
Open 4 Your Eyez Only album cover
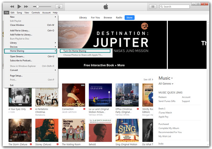pyautogui.click(x=20, y=97)
